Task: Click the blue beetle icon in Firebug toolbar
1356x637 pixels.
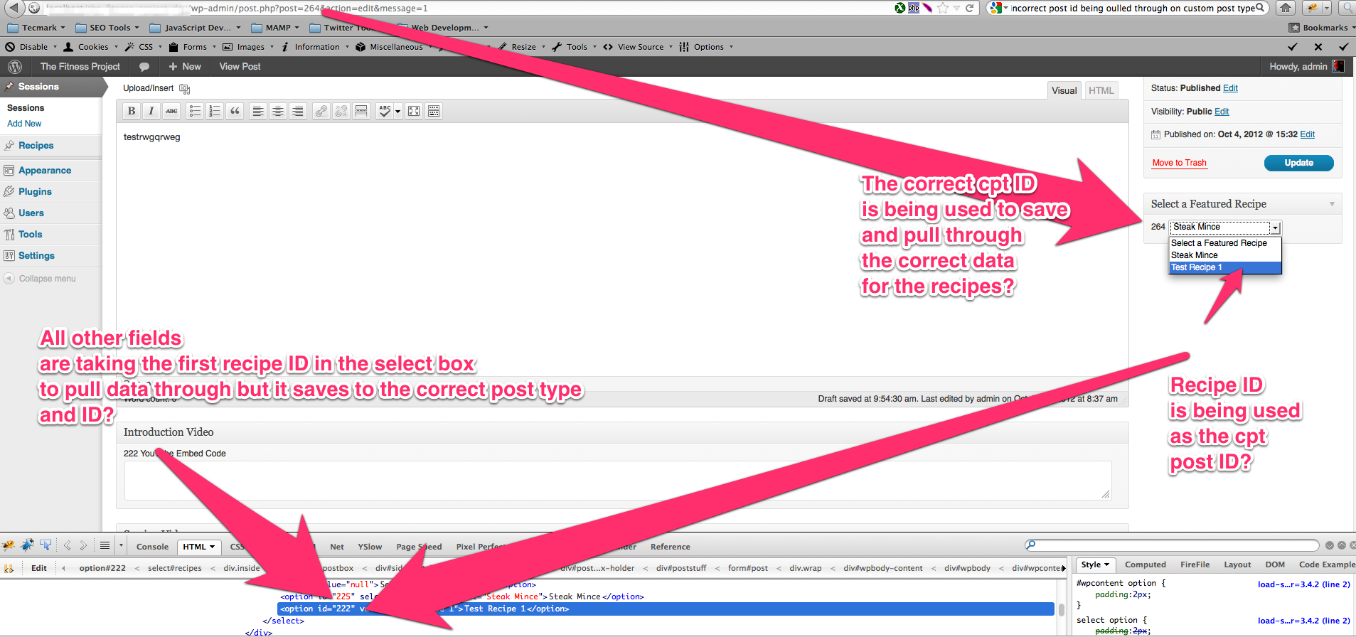Action: tap(28, 545)
